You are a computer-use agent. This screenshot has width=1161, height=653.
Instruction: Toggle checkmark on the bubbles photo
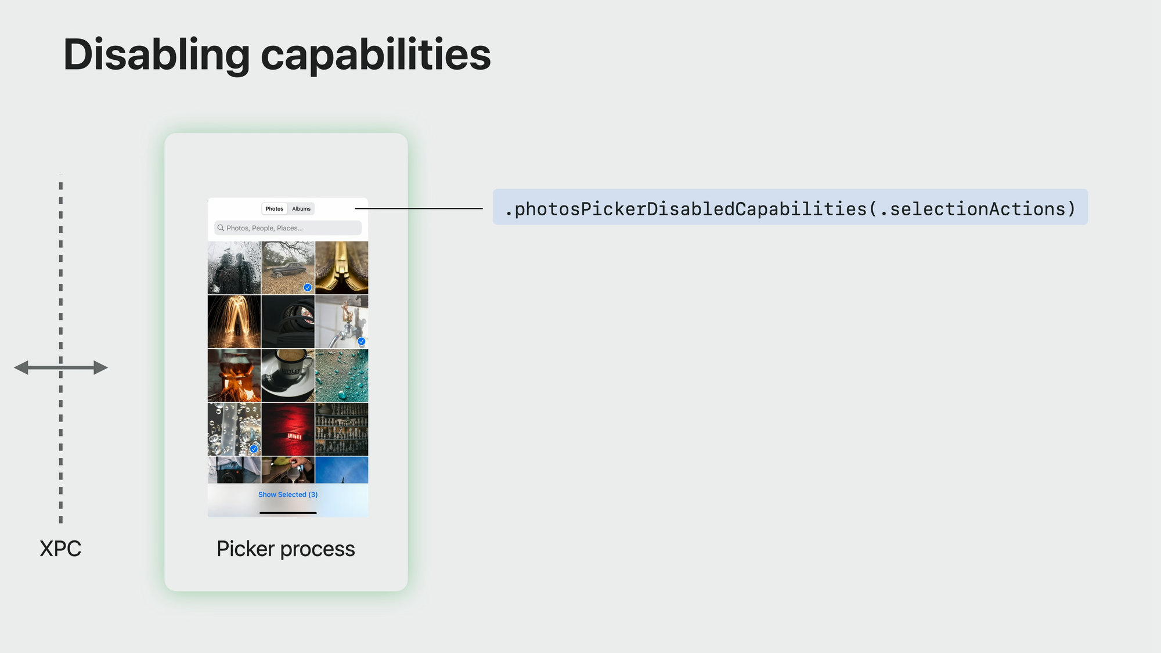click(254, 449)
